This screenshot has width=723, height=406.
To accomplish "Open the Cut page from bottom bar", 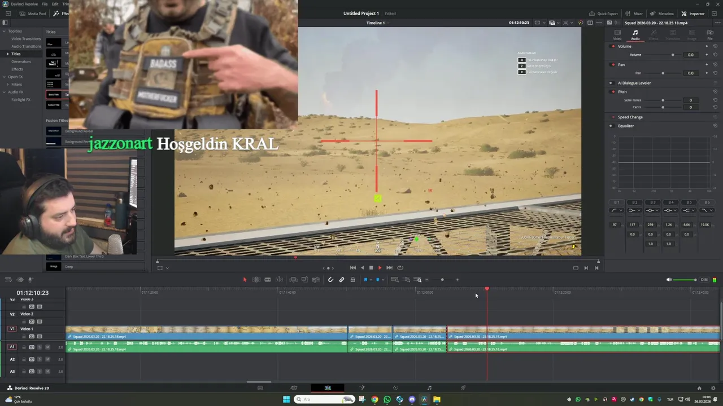I will (x=294, y=388).
